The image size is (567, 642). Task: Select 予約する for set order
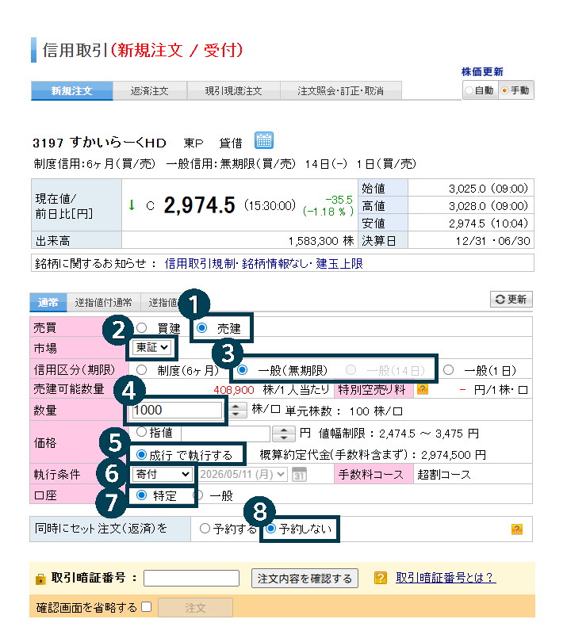205,529
